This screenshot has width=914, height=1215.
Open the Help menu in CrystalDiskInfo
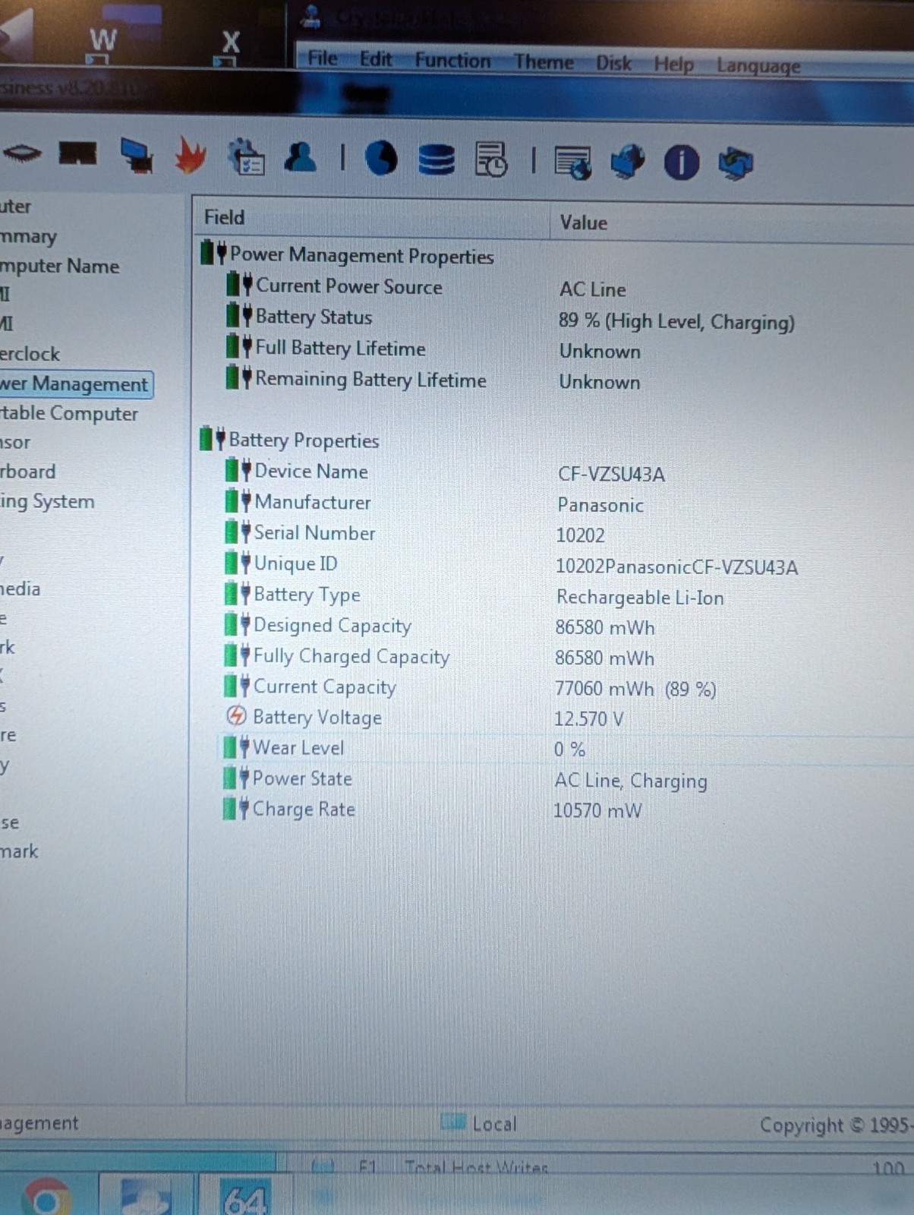tap(674, 64)
